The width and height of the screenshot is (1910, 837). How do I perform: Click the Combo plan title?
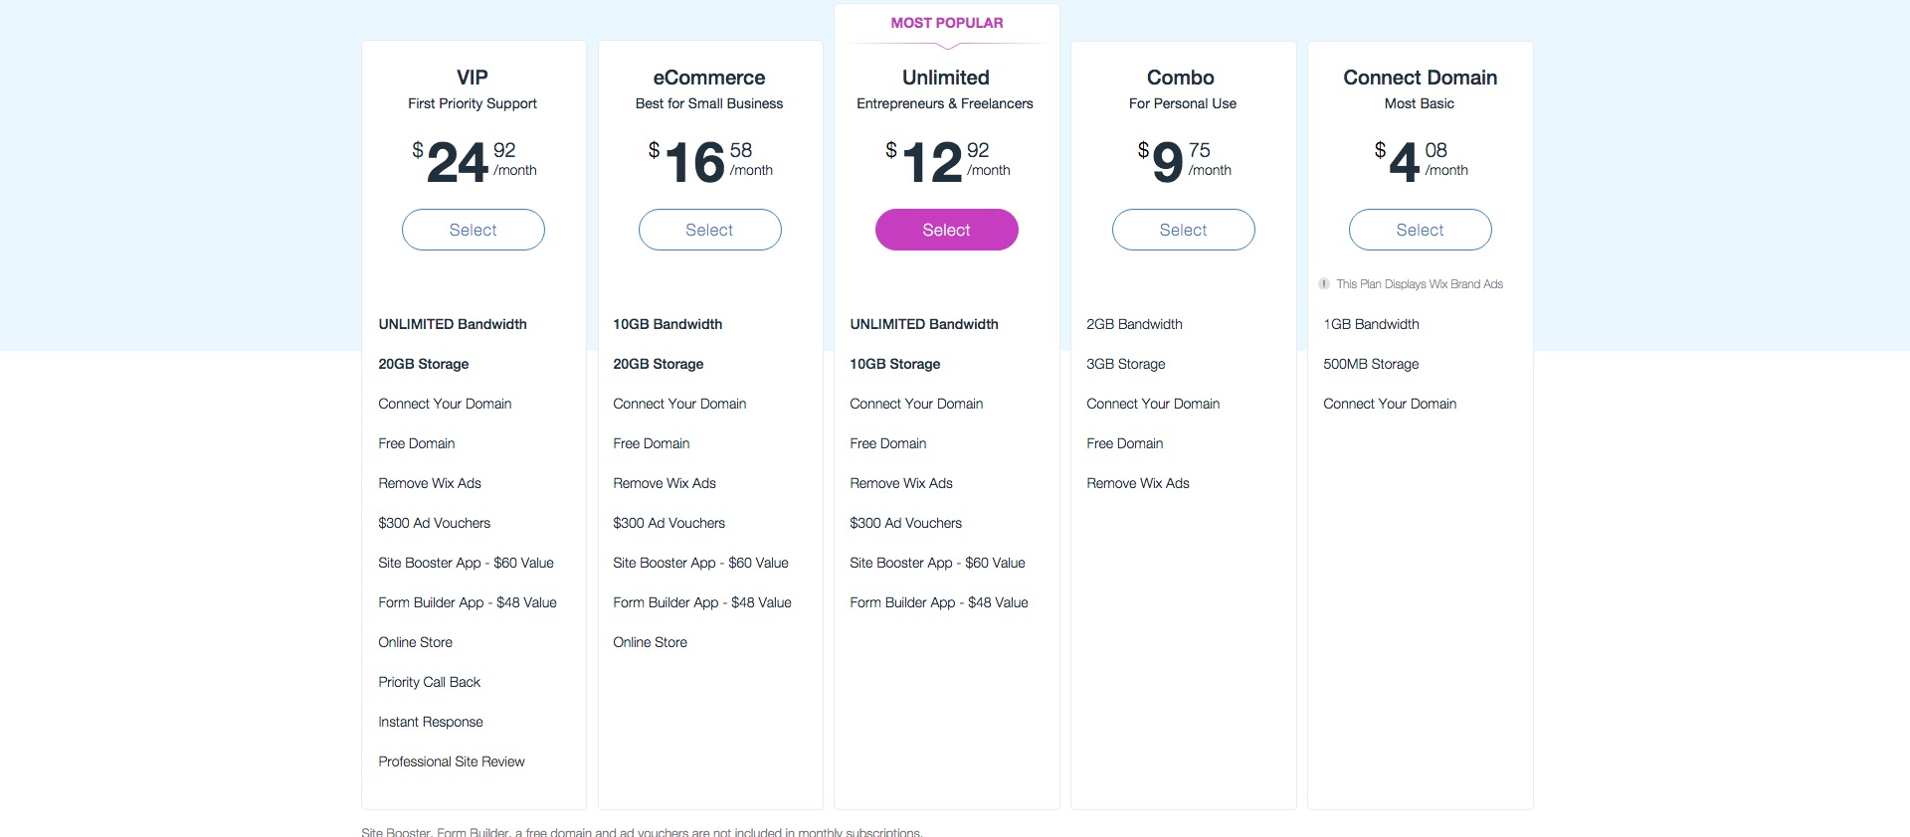click(1182, 77)
